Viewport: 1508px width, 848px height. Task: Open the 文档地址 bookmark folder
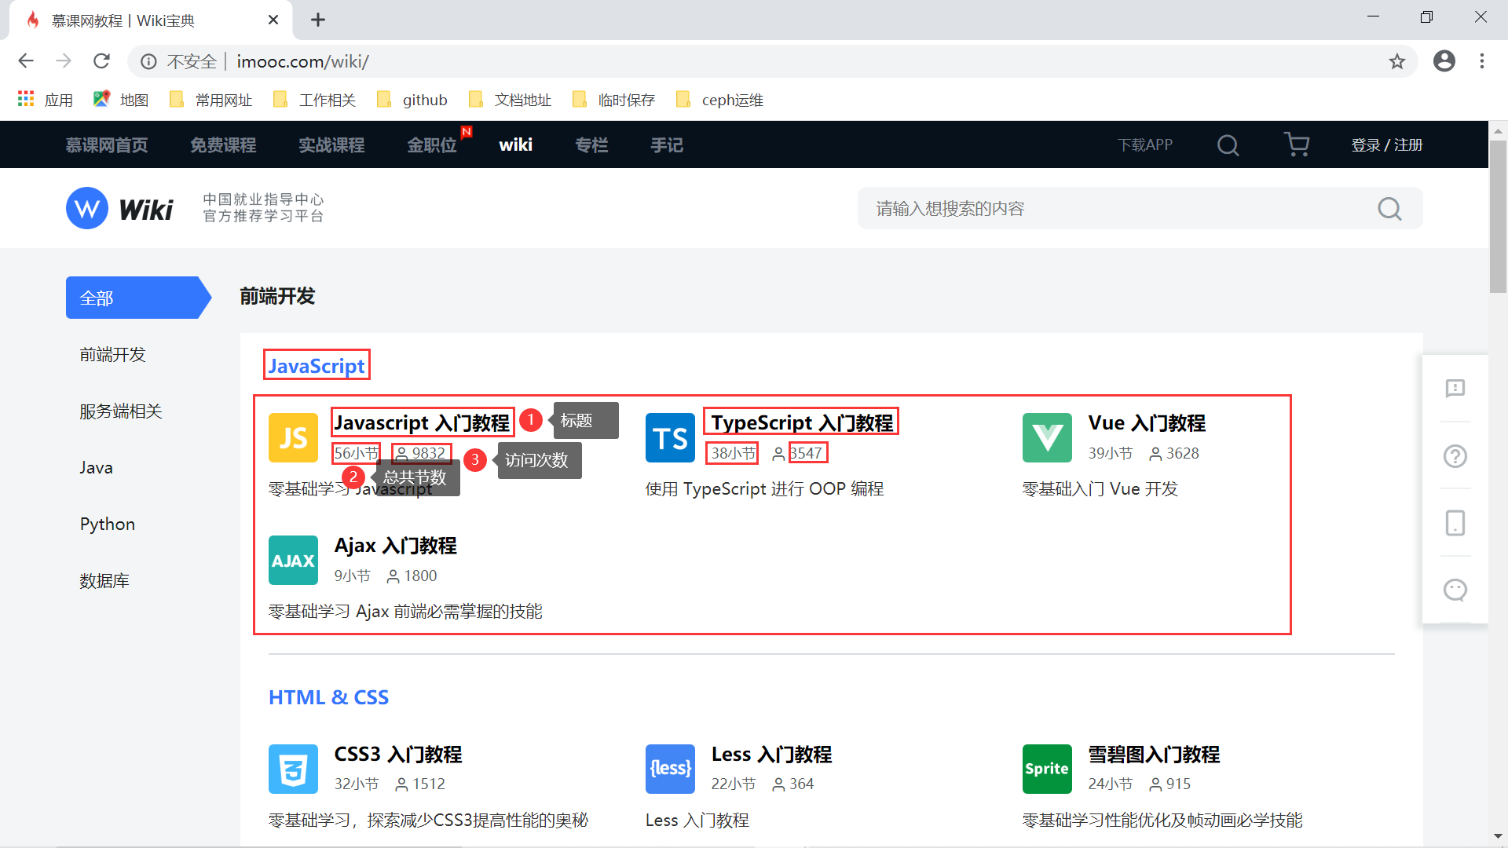(510, 100)
